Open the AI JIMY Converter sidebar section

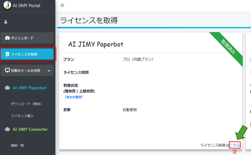click(x=30, y=129)
